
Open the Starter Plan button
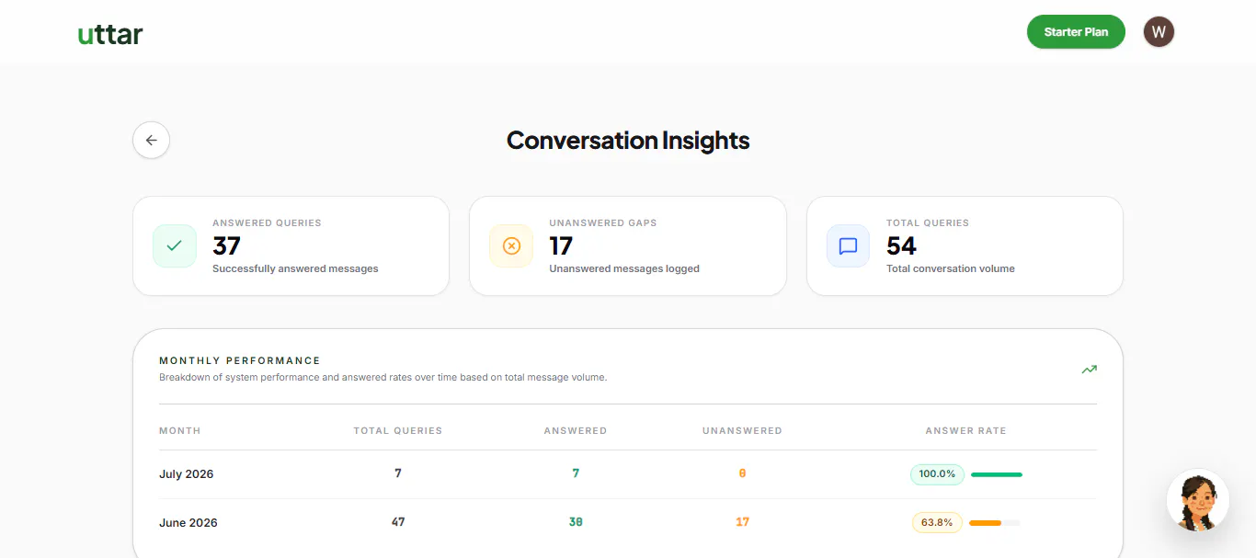(1076, 31)
